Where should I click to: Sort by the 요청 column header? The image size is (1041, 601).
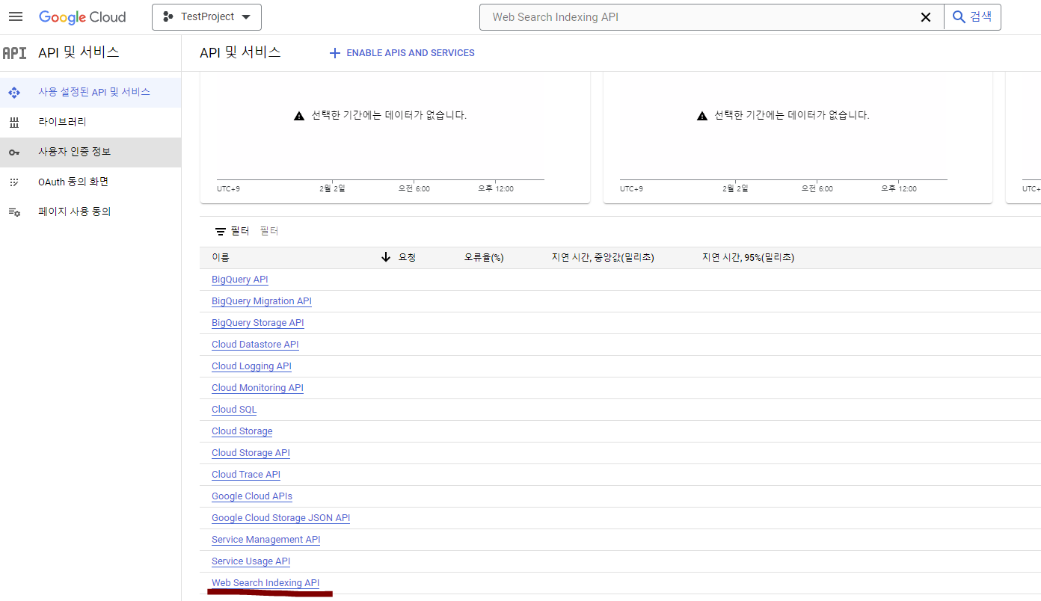(407, 257)
